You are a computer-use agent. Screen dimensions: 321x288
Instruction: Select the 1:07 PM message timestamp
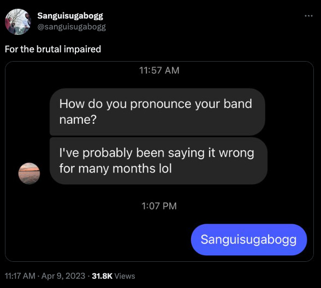pos(159,206)
